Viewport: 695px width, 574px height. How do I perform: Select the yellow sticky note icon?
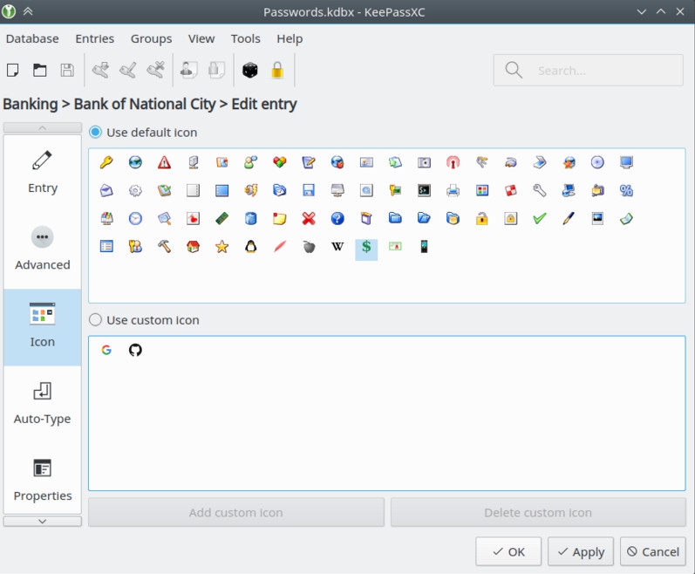tap(280, 218)
